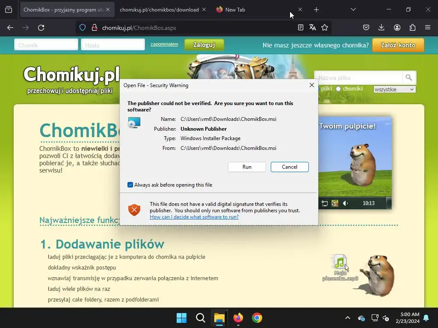Click the muted volume tray icon
The image size is (438, 328).
[386, 318]
